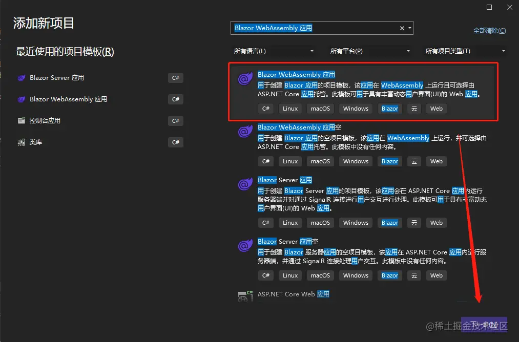Select the Blazor WebAssembly 应用 result title
This screenshot has height=342, width=519.
(296, 75)
